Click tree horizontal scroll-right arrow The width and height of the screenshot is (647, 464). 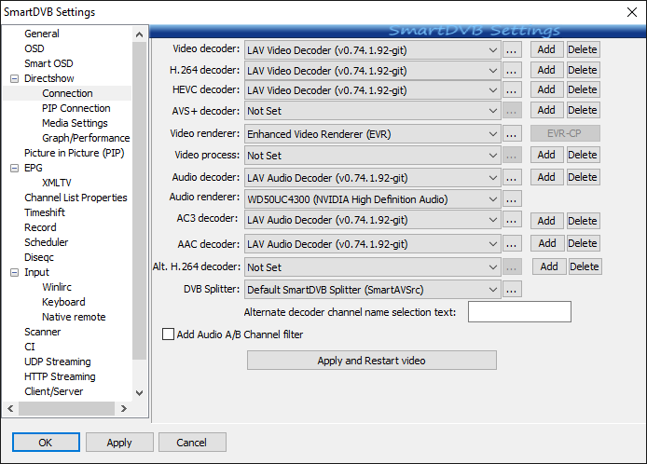tap(123, 408)
